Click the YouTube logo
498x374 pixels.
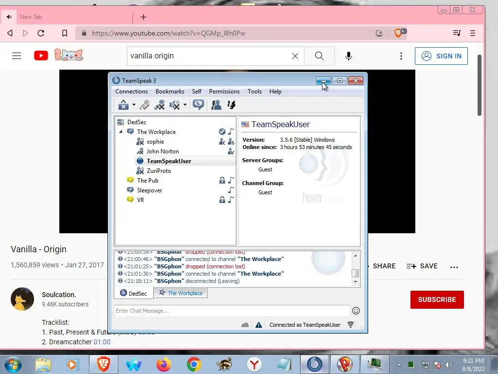point(41,56)
